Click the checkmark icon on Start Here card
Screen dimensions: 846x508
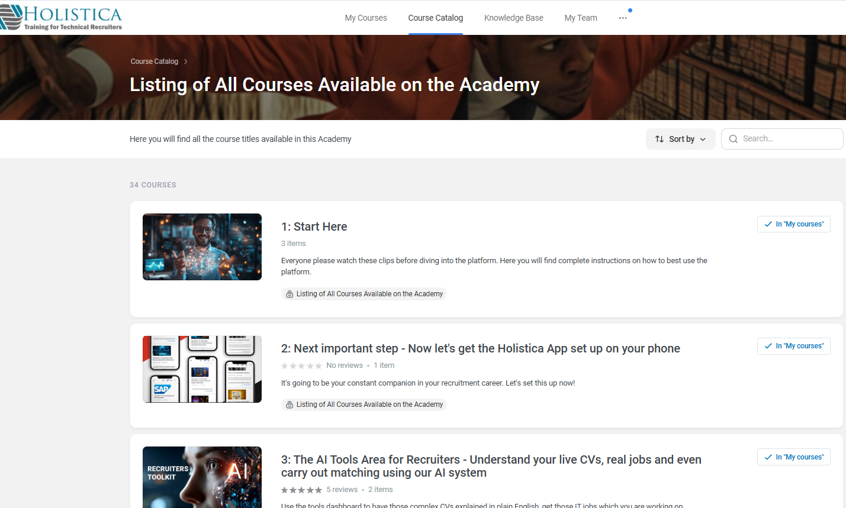[x=768, y=224]
